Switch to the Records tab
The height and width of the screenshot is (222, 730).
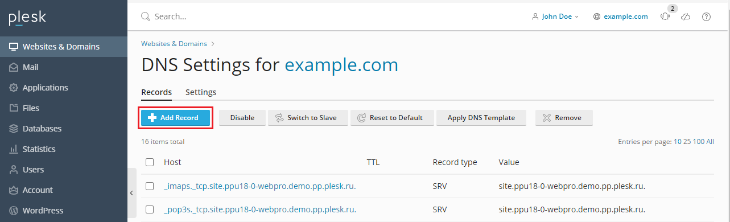[156, 92]
